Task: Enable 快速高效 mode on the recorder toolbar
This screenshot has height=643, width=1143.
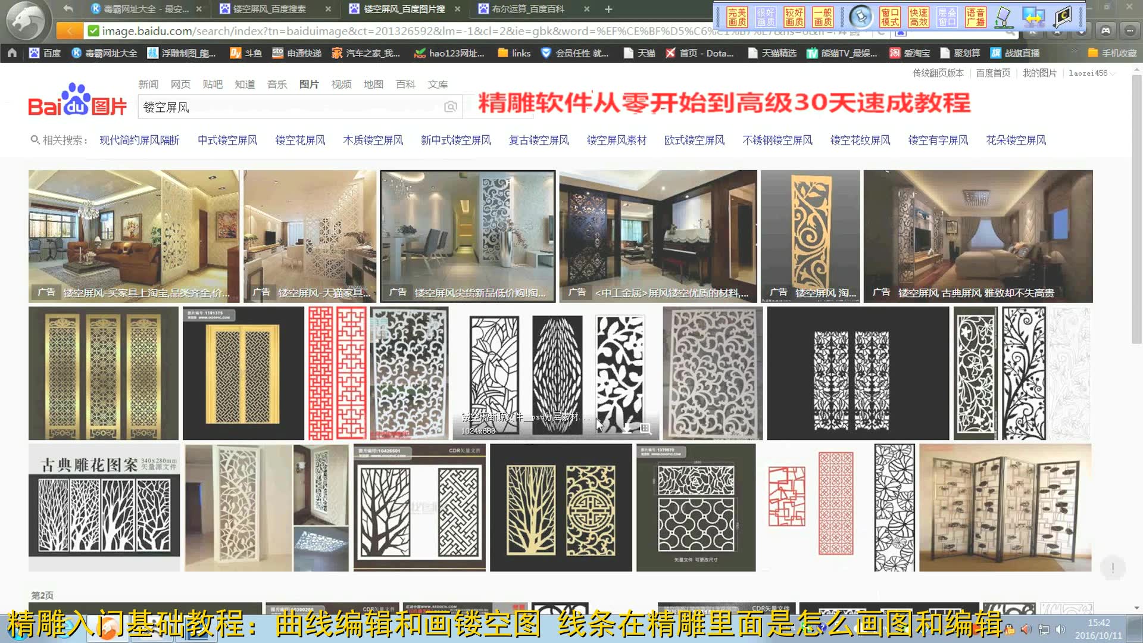Action: (x=917, y=16)
